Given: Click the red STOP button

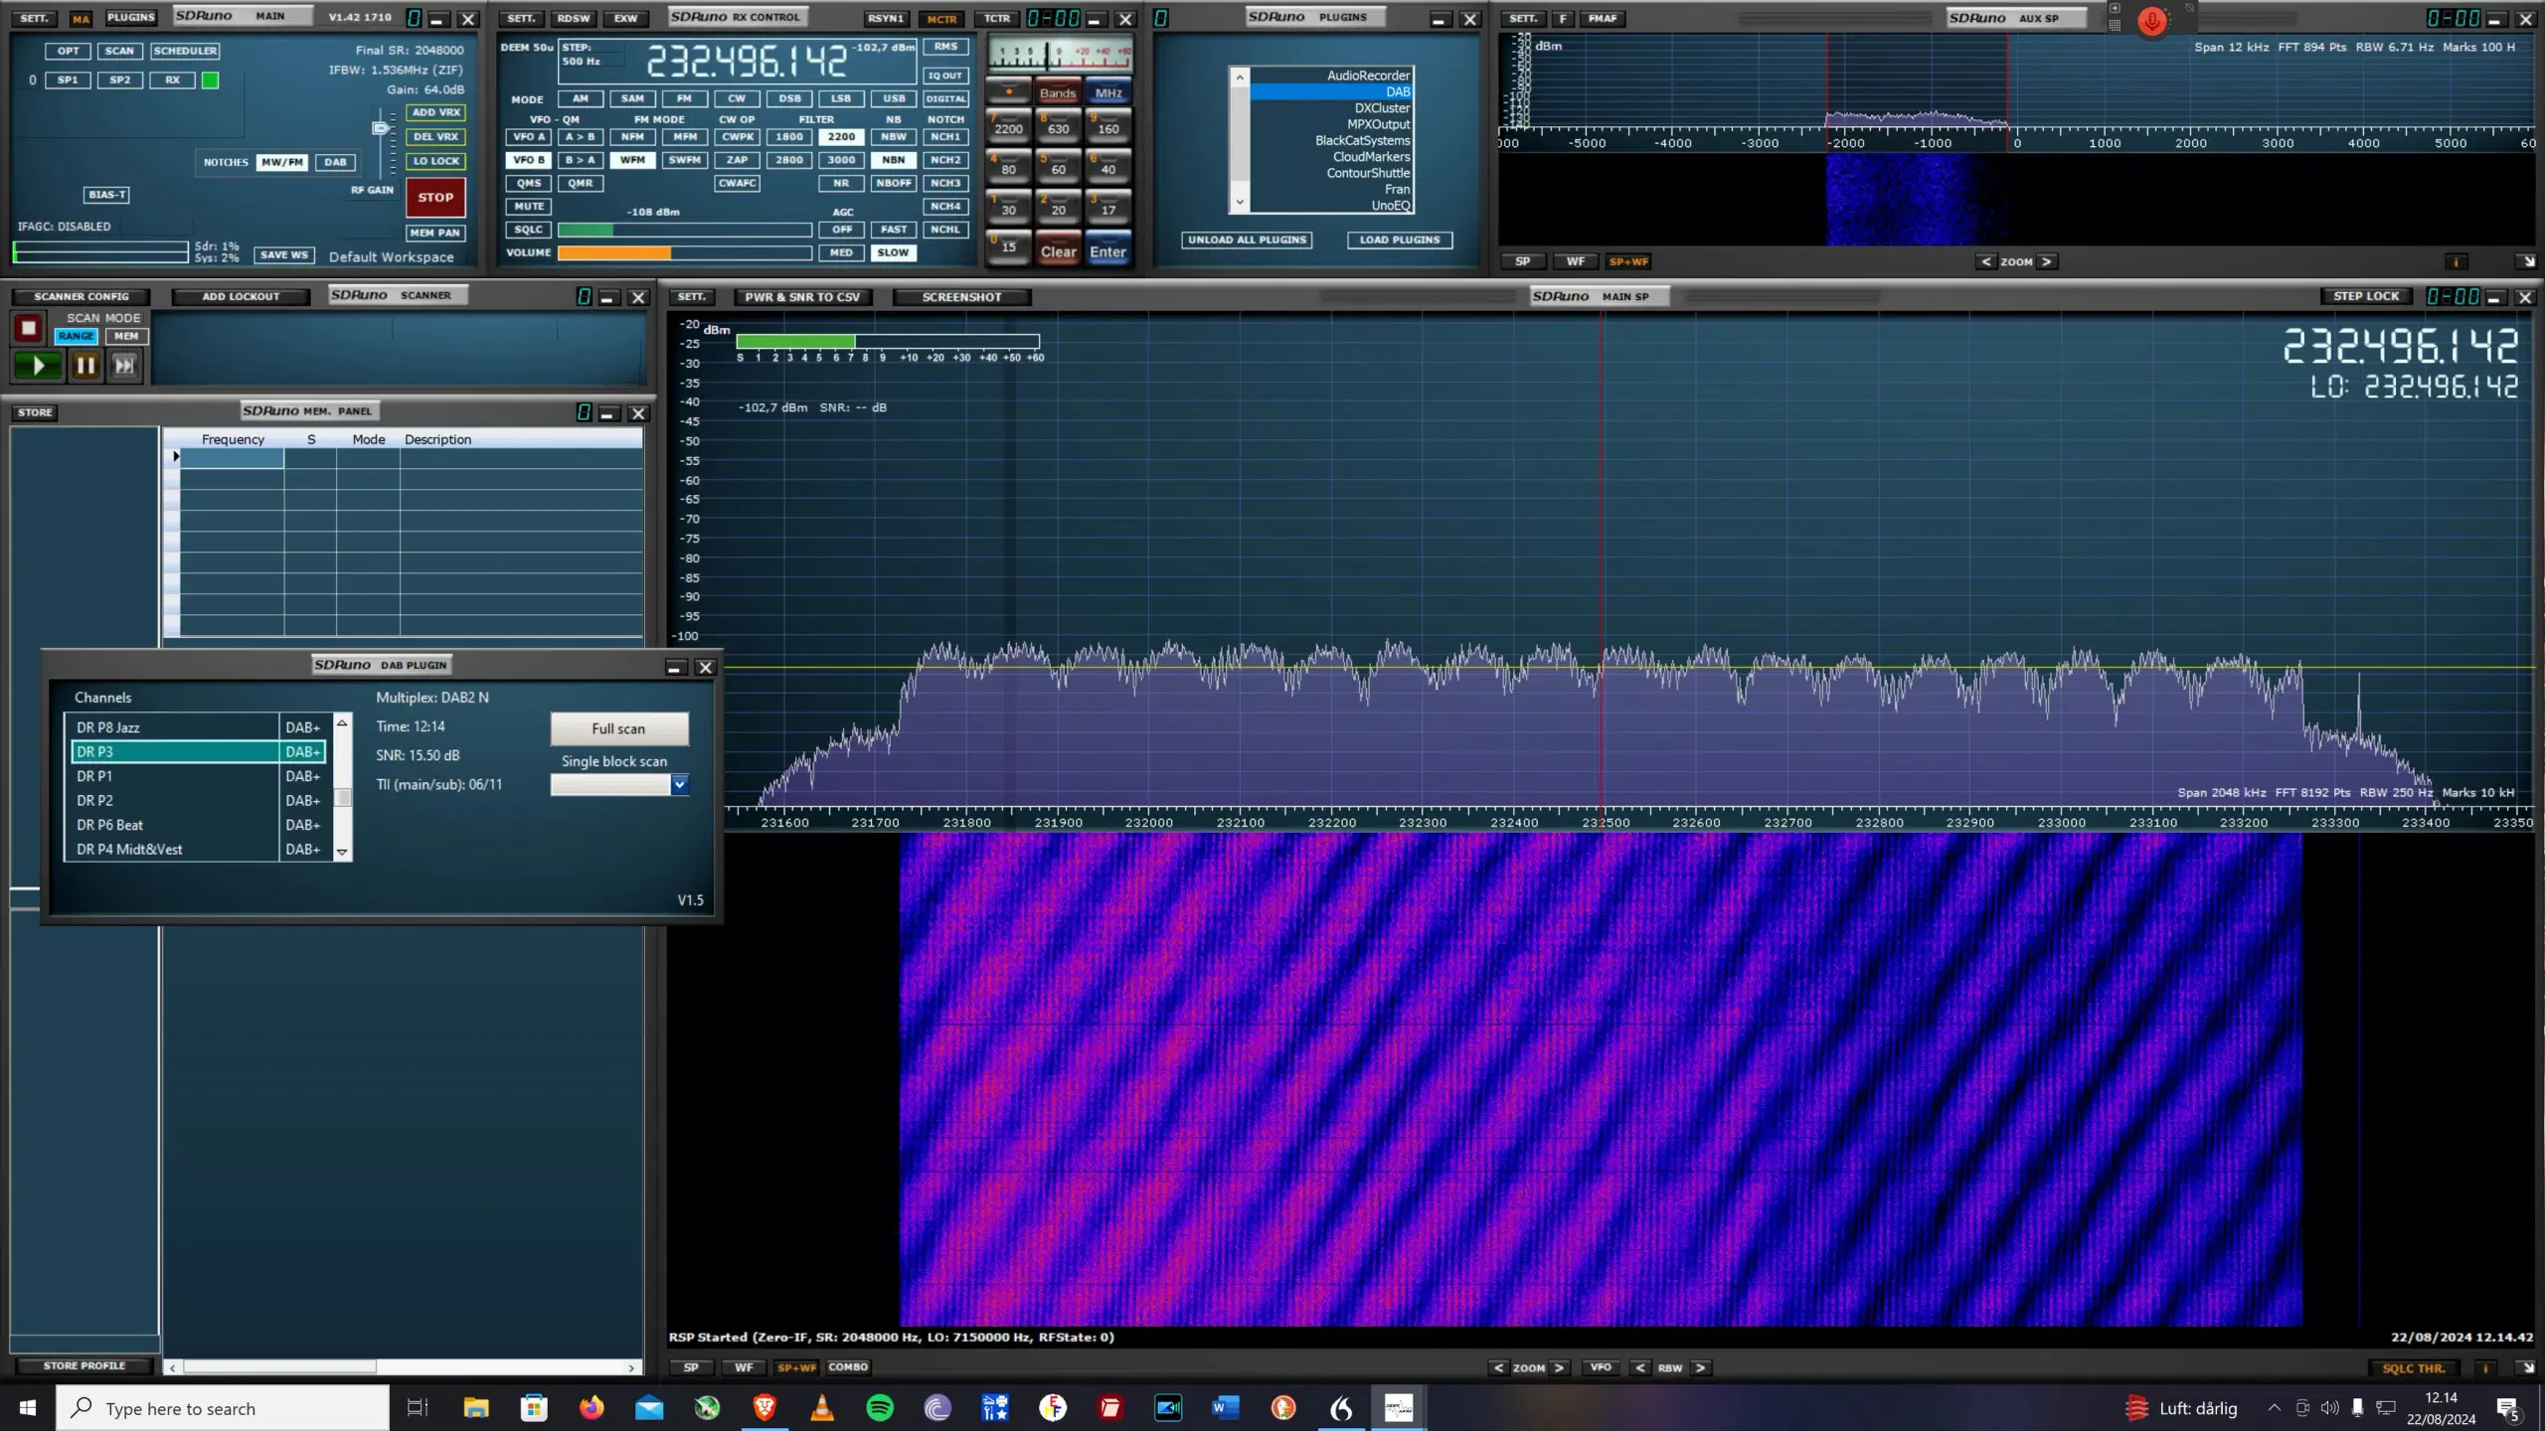Looking at the screenshot, I should click(435, 198).
